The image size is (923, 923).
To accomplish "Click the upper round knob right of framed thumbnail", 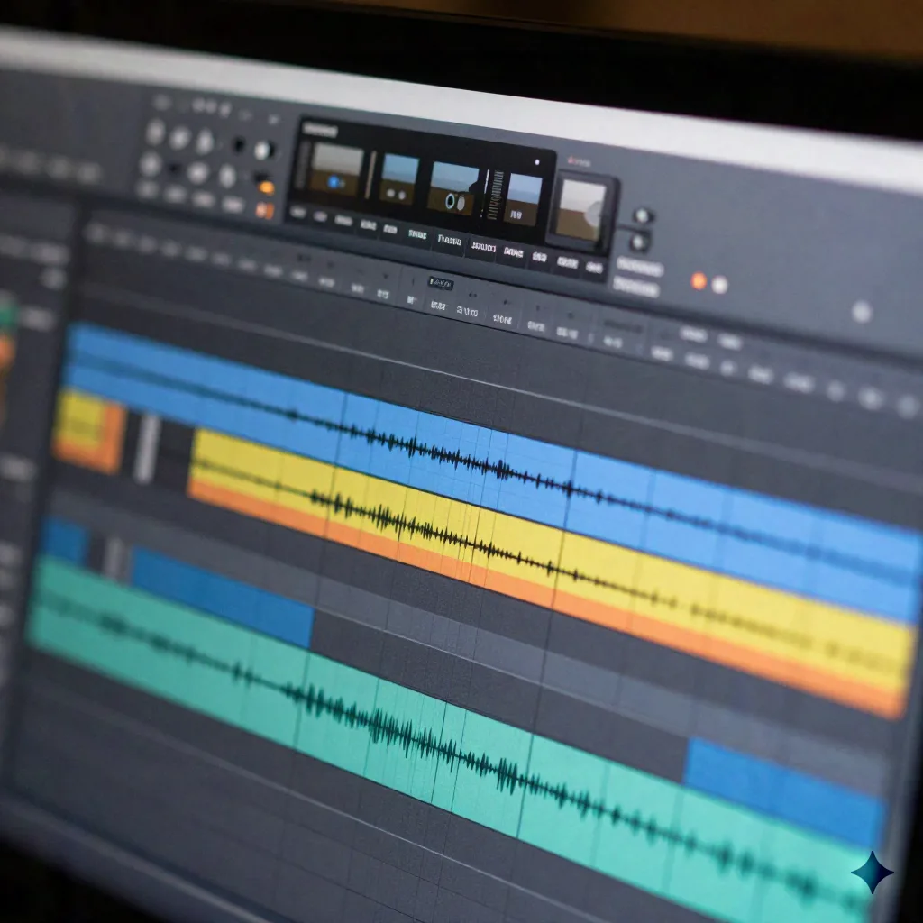I will point(642,216).
